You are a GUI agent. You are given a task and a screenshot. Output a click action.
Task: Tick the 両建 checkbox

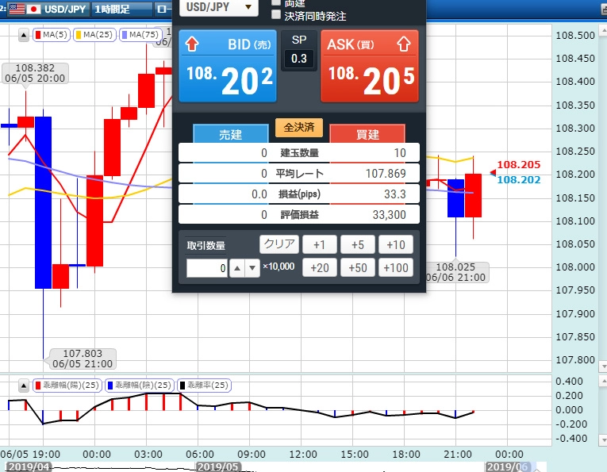[276, 2]
